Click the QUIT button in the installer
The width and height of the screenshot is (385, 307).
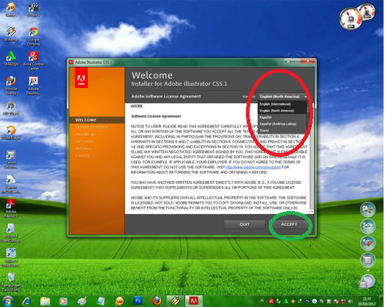pyautogui.click(x=244, y=224)
